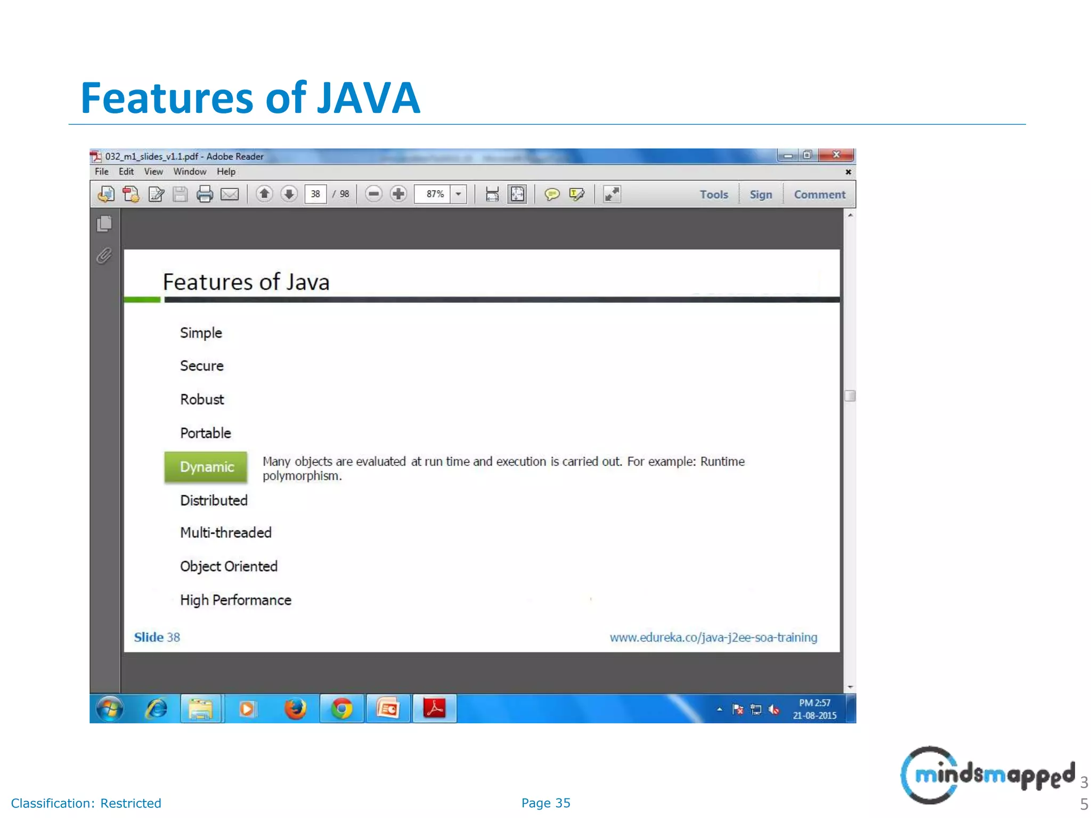Select the Highlight text tool icon
The image size is (1091, 818).
577,194
